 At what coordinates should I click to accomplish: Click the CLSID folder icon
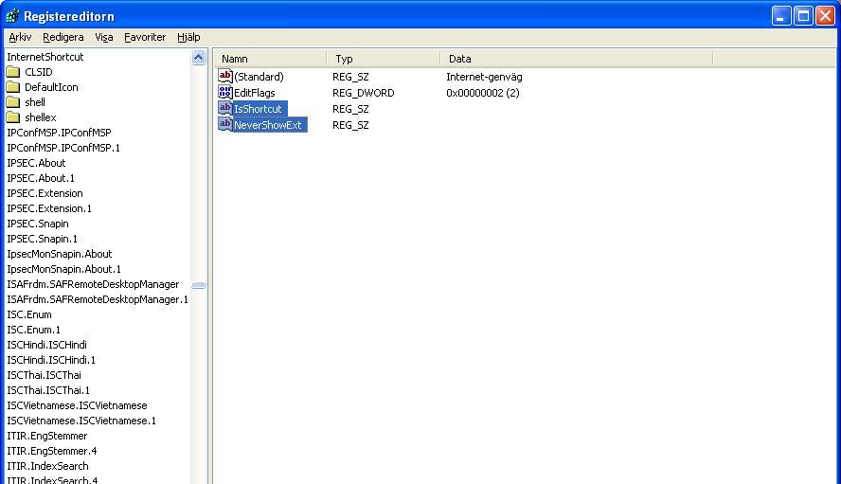pyautogui.click(x=13, y=72)
